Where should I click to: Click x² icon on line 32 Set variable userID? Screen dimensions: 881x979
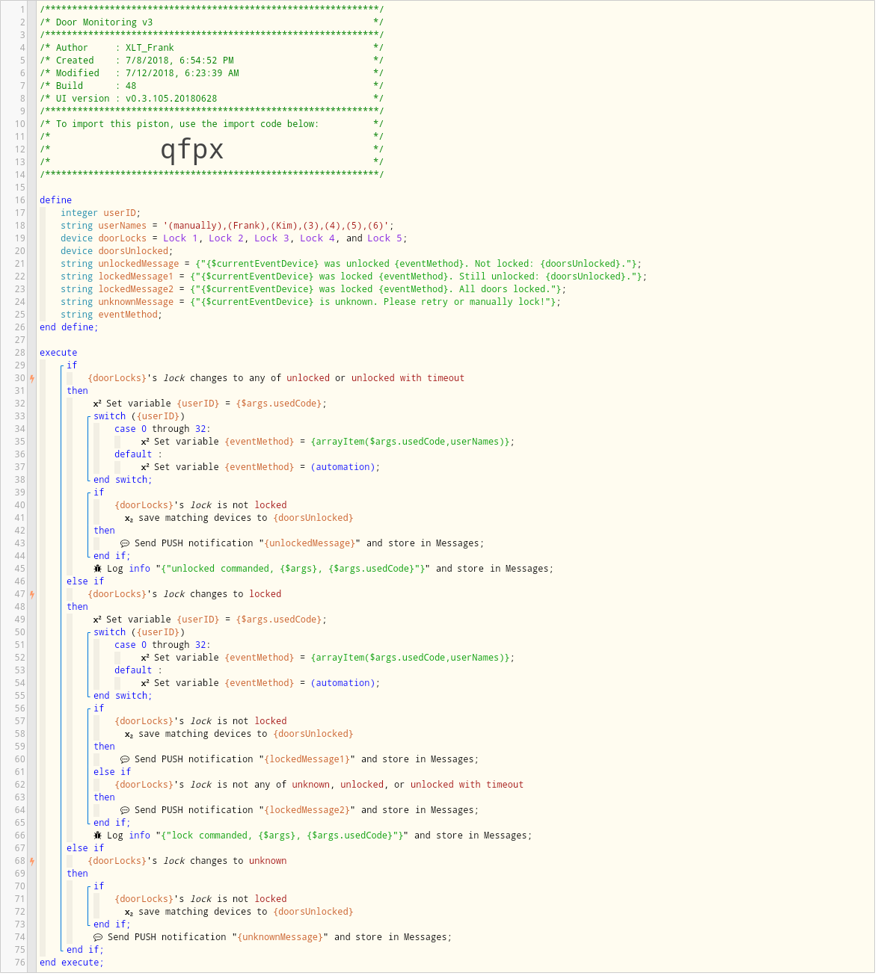[98, 404]
